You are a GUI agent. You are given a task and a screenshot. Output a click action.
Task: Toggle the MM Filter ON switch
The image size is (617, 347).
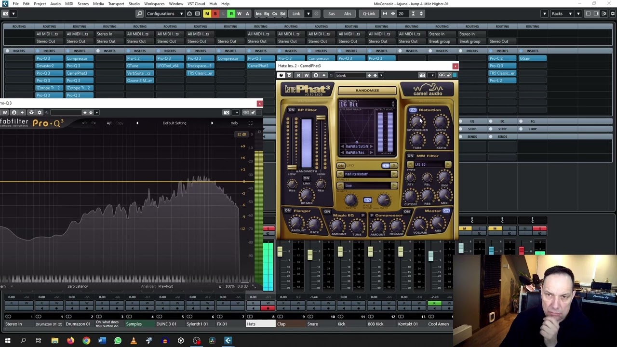[x=410, y=156]
